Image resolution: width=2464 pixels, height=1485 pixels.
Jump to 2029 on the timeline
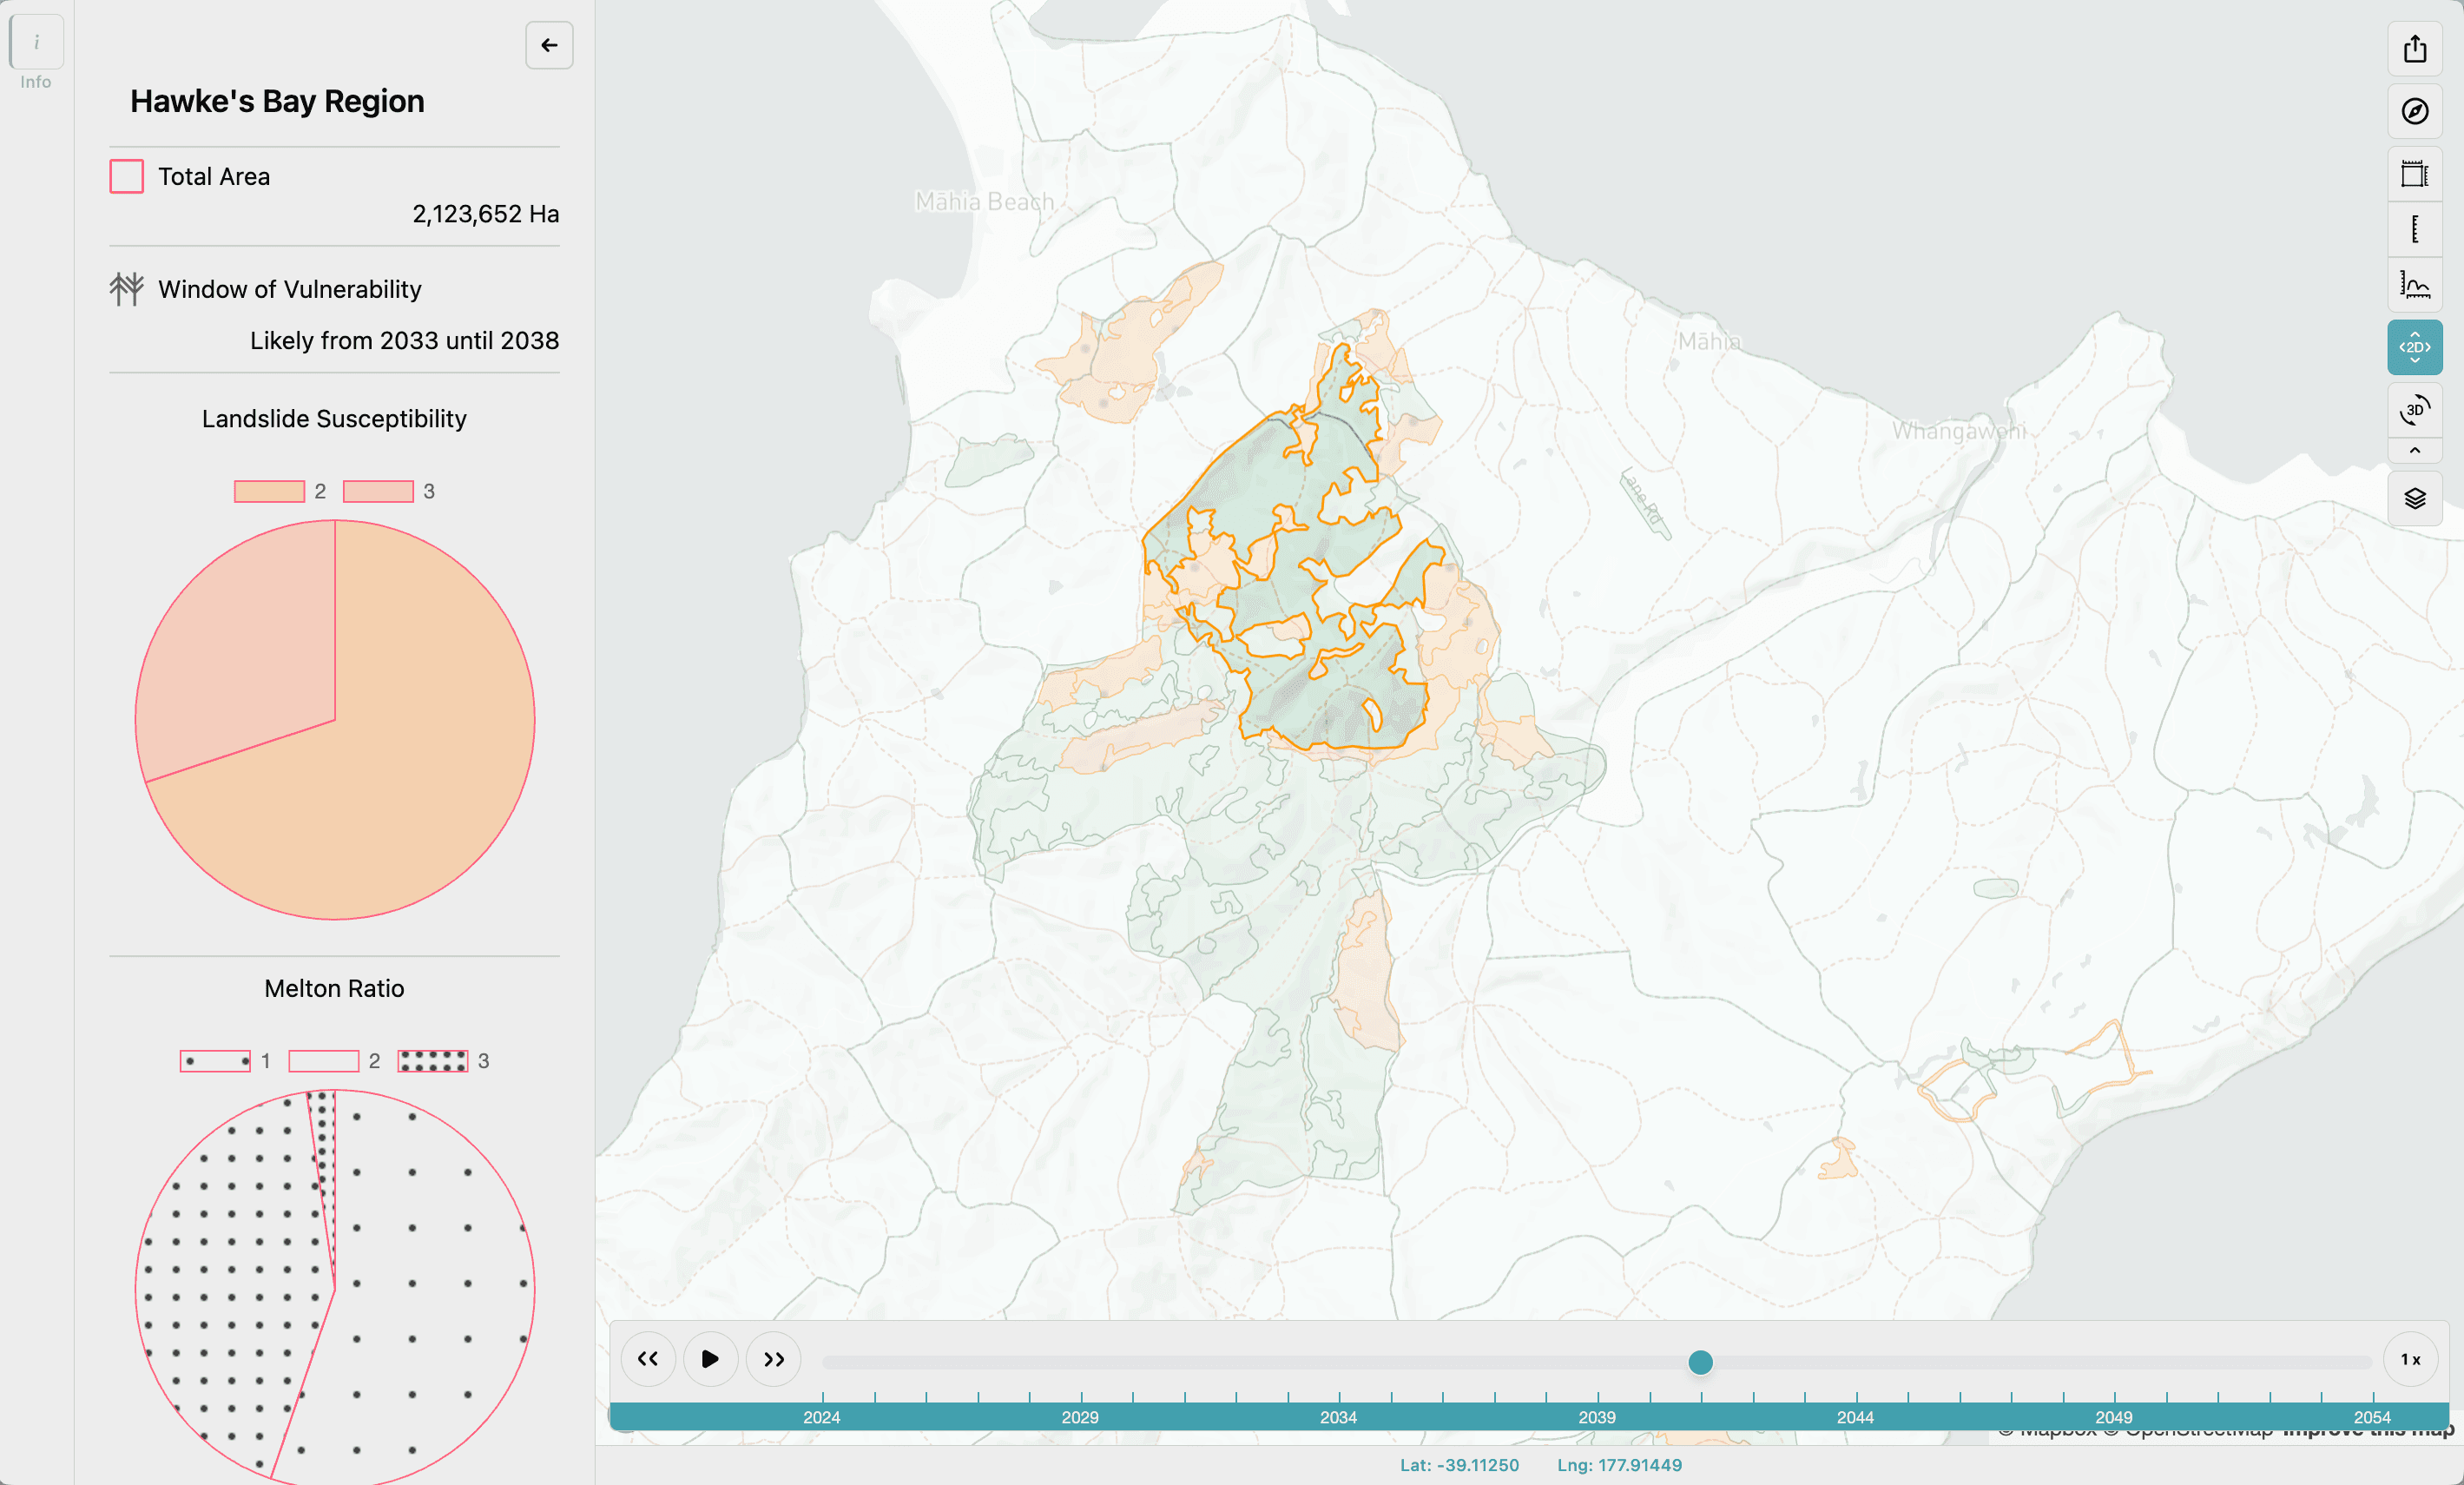tap(1080, 1417)
